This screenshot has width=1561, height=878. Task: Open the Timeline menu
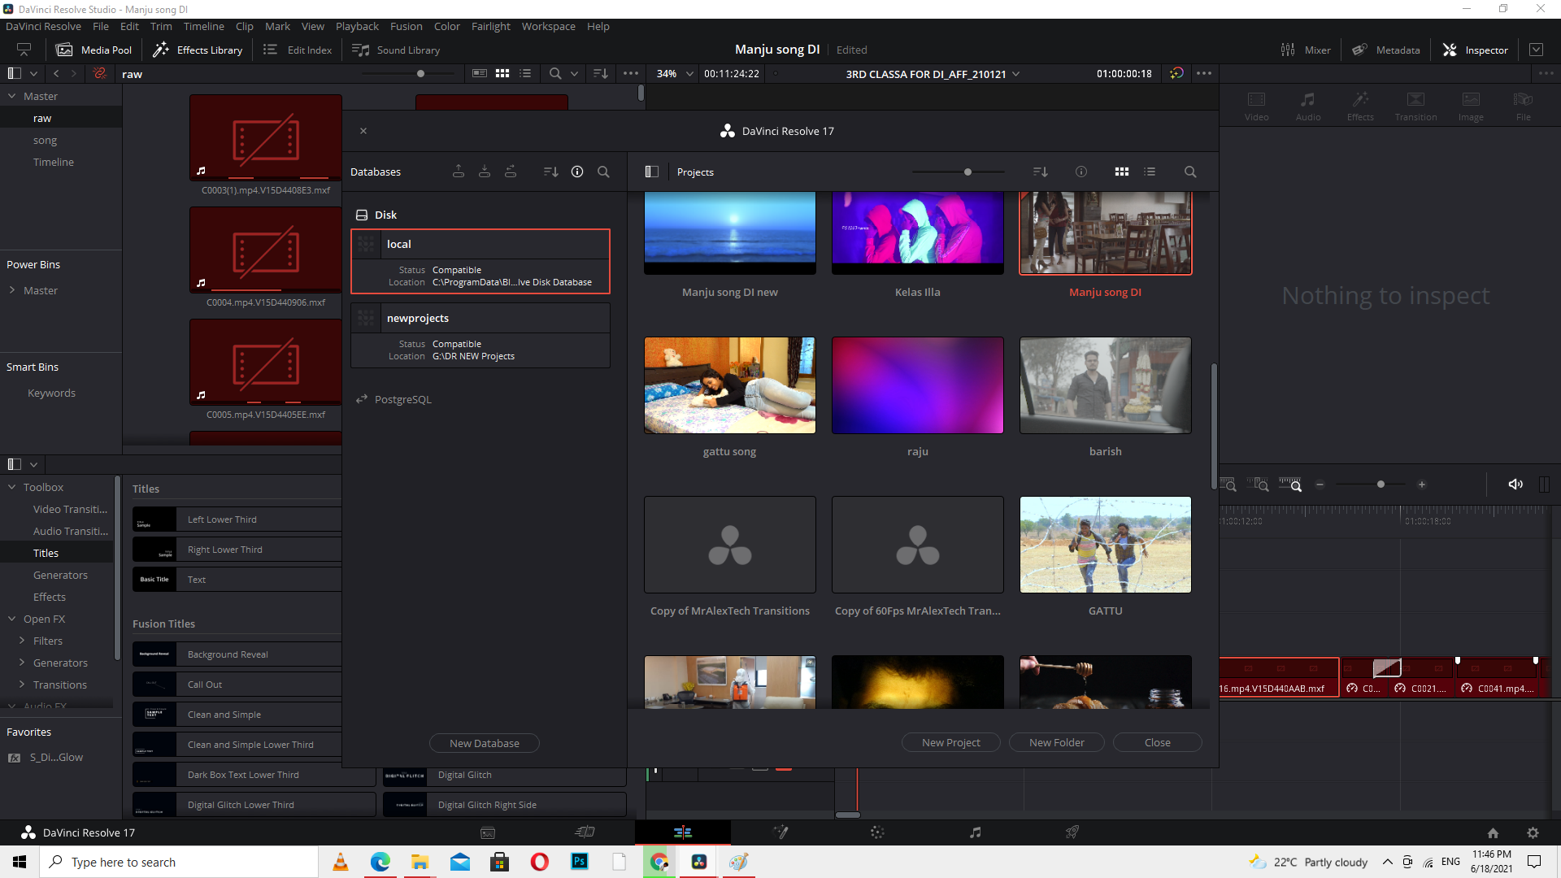point(203,26)
